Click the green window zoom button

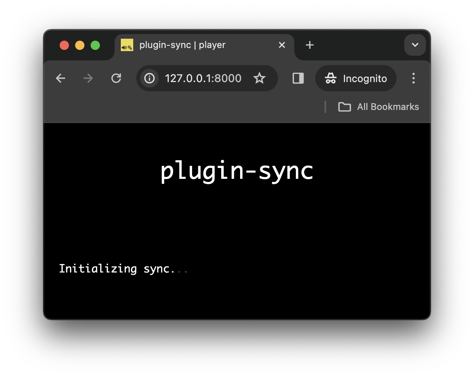(x=95, y=45)
